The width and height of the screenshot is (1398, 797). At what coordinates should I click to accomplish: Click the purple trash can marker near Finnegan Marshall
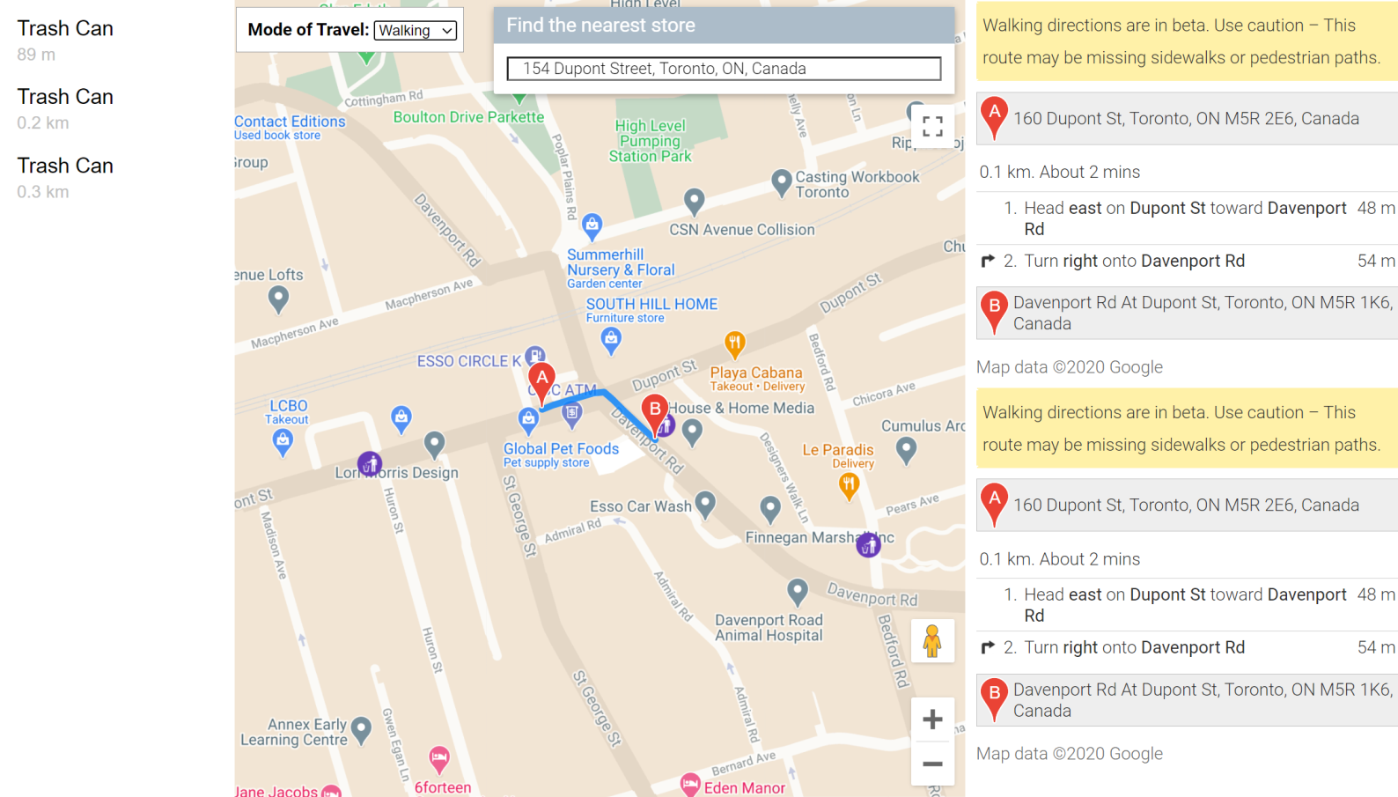pyautogui.click(x=869, y=545)
